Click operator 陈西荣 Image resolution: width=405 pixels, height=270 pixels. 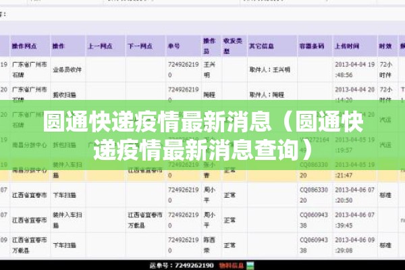click(x=209, y=245)
